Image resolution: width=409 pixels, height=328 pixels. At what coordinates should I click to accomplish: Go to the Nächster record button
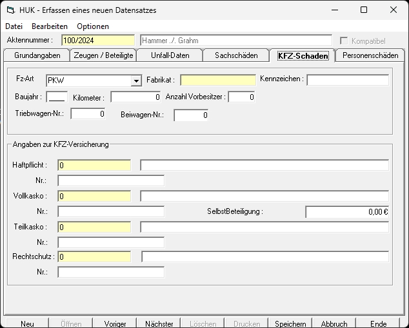(159, 323)
